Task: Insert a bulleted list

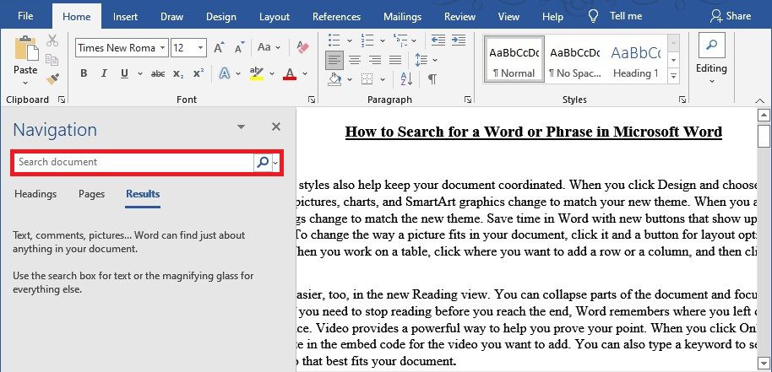Action: tap(334, 40)
